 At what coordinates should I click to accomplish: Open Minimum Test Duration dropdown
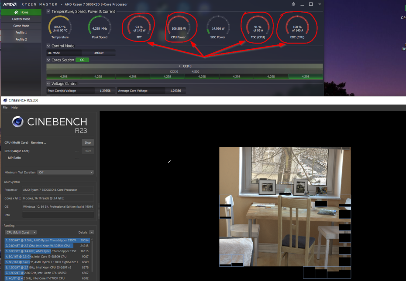[65, 173]
